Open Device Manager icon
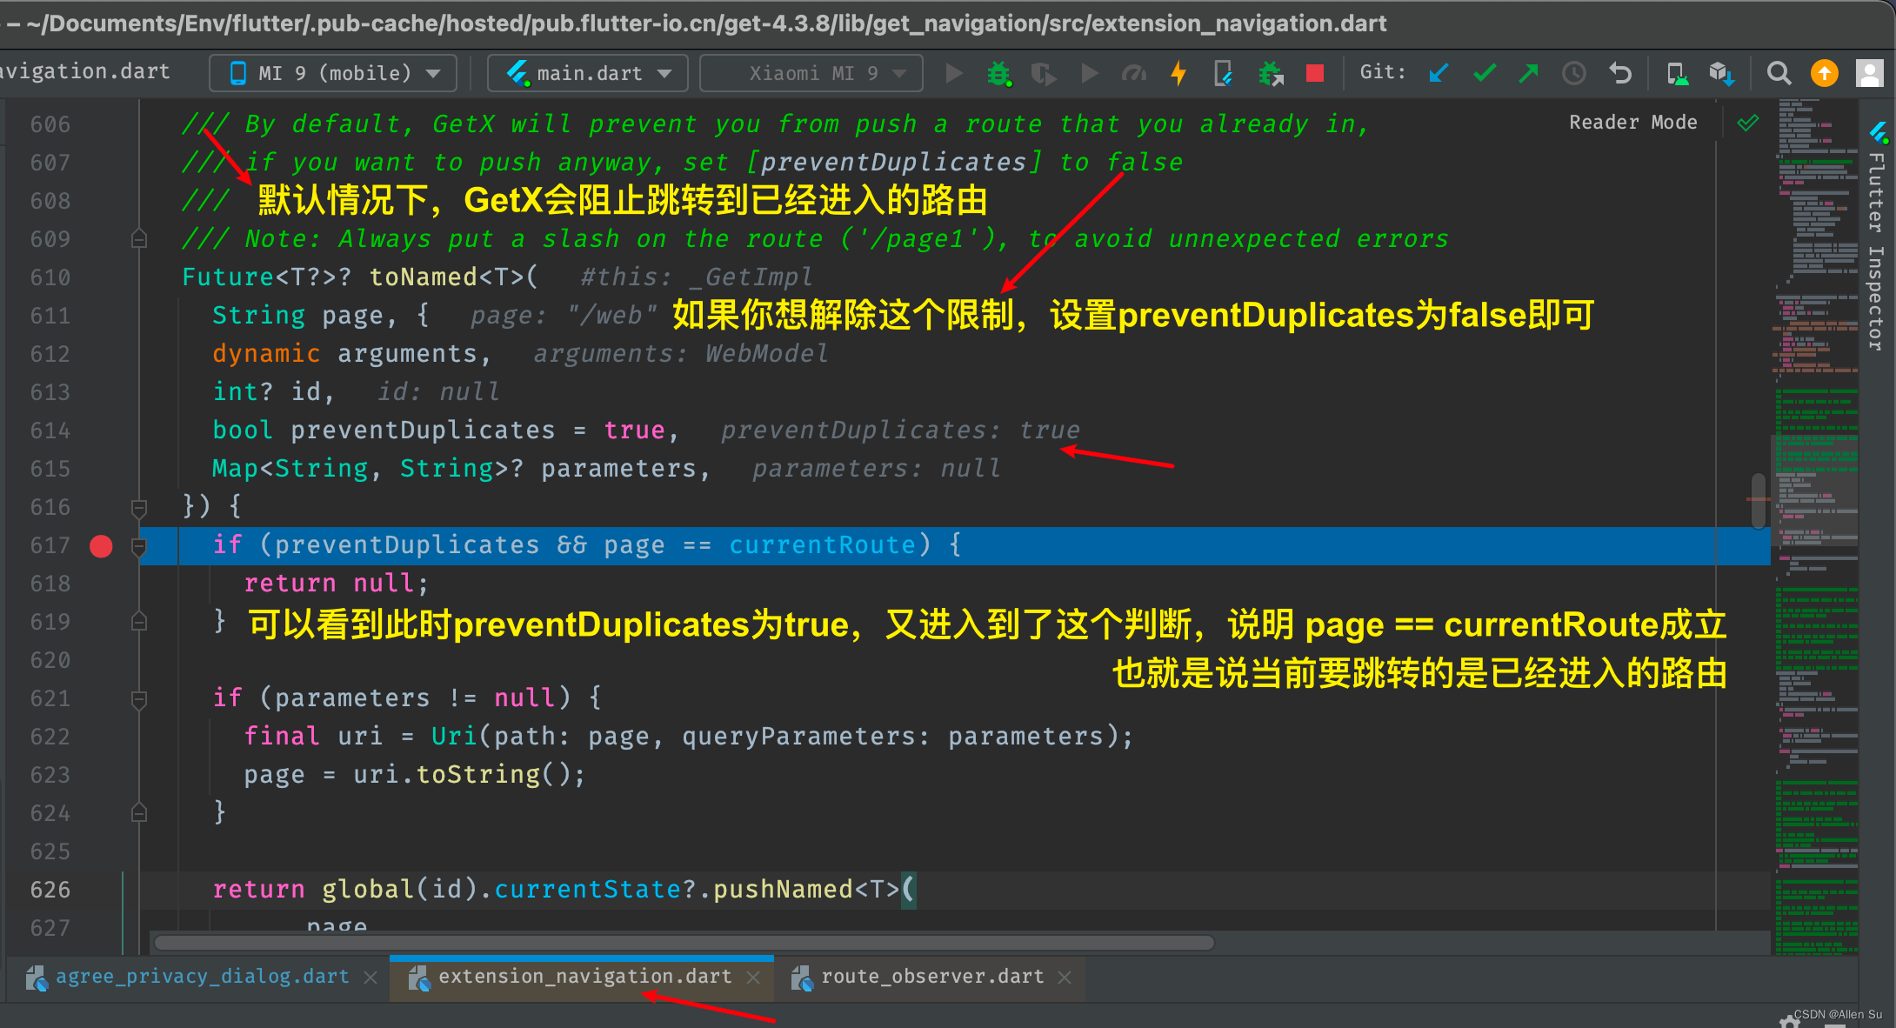 [x=1677, y=74]
